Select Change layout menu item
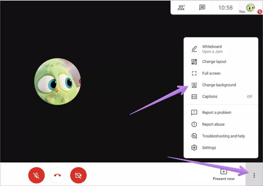This screenshot has height=186, width=263. coord(221,62)
